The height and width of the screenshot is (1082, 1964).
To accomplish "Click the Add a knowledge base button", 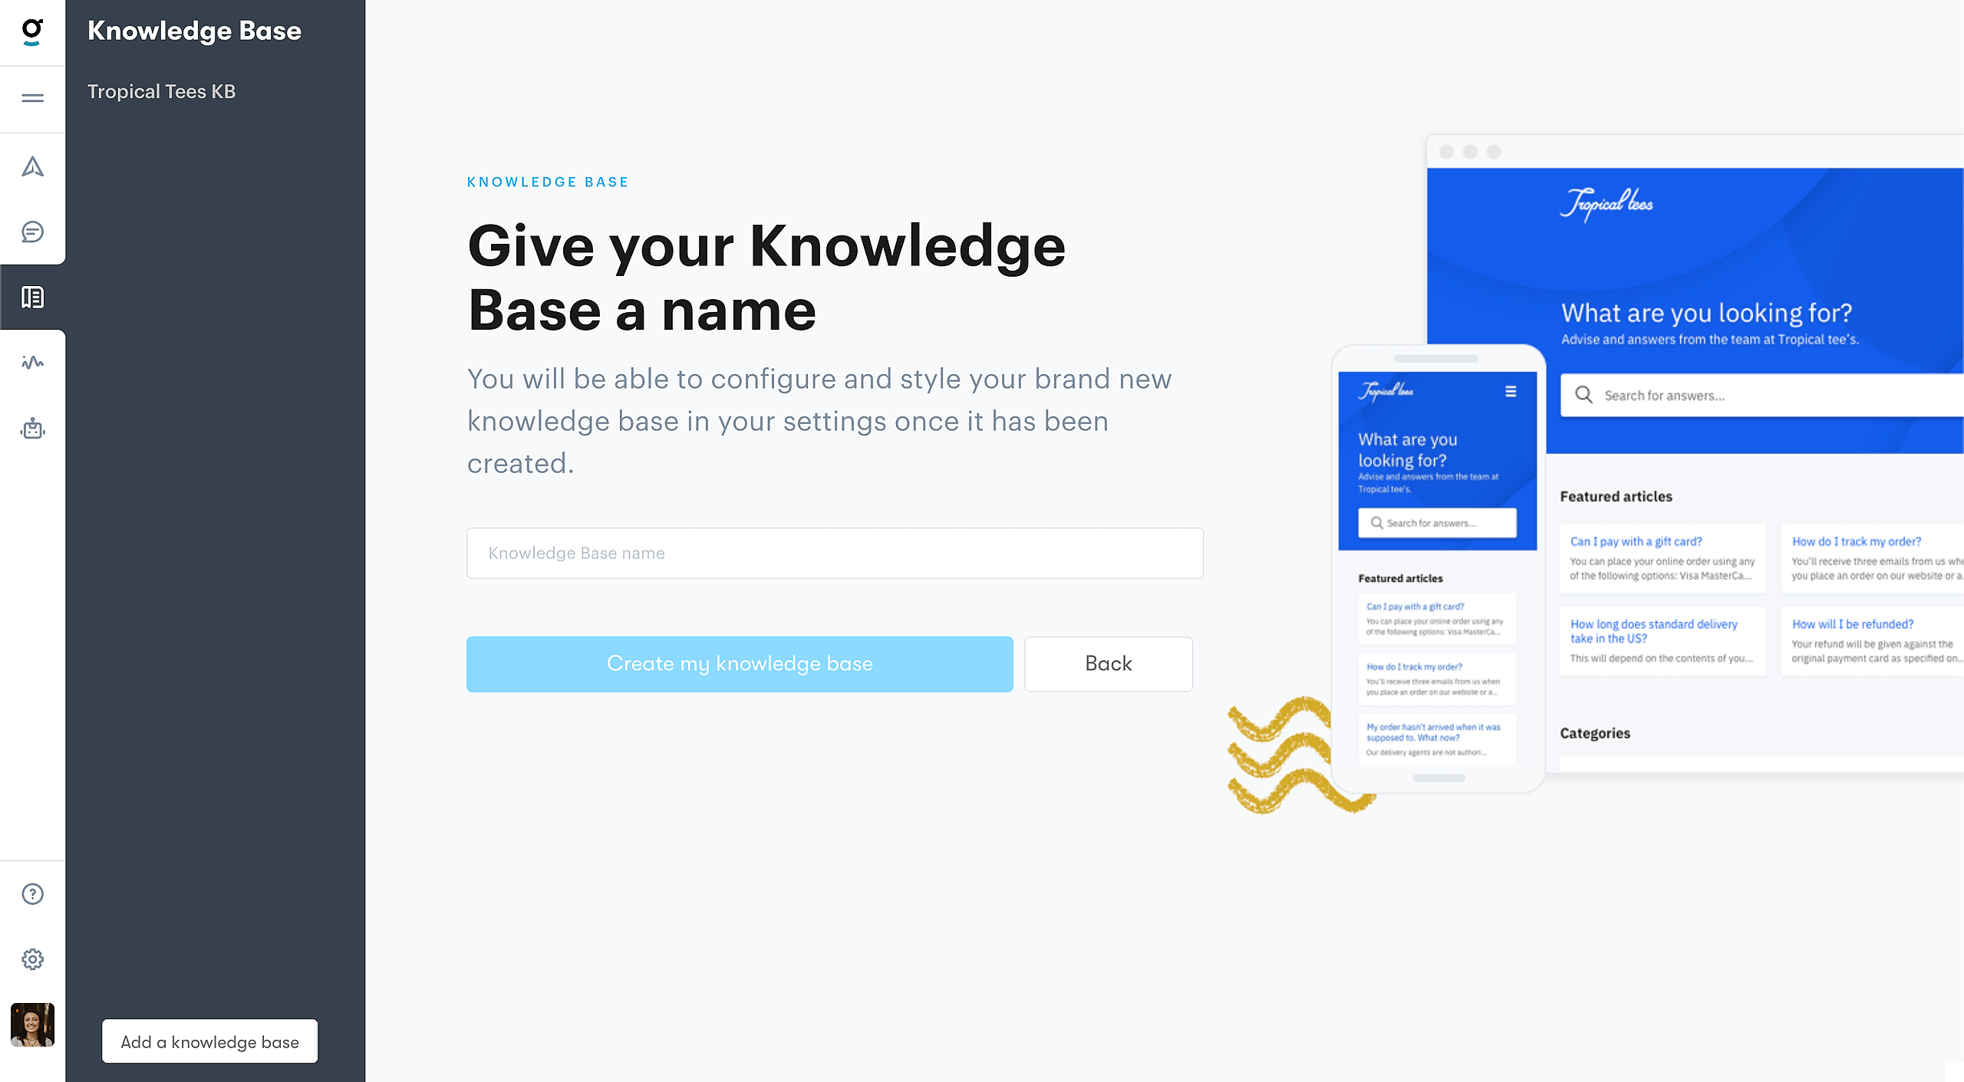I will pos(209,1042).
